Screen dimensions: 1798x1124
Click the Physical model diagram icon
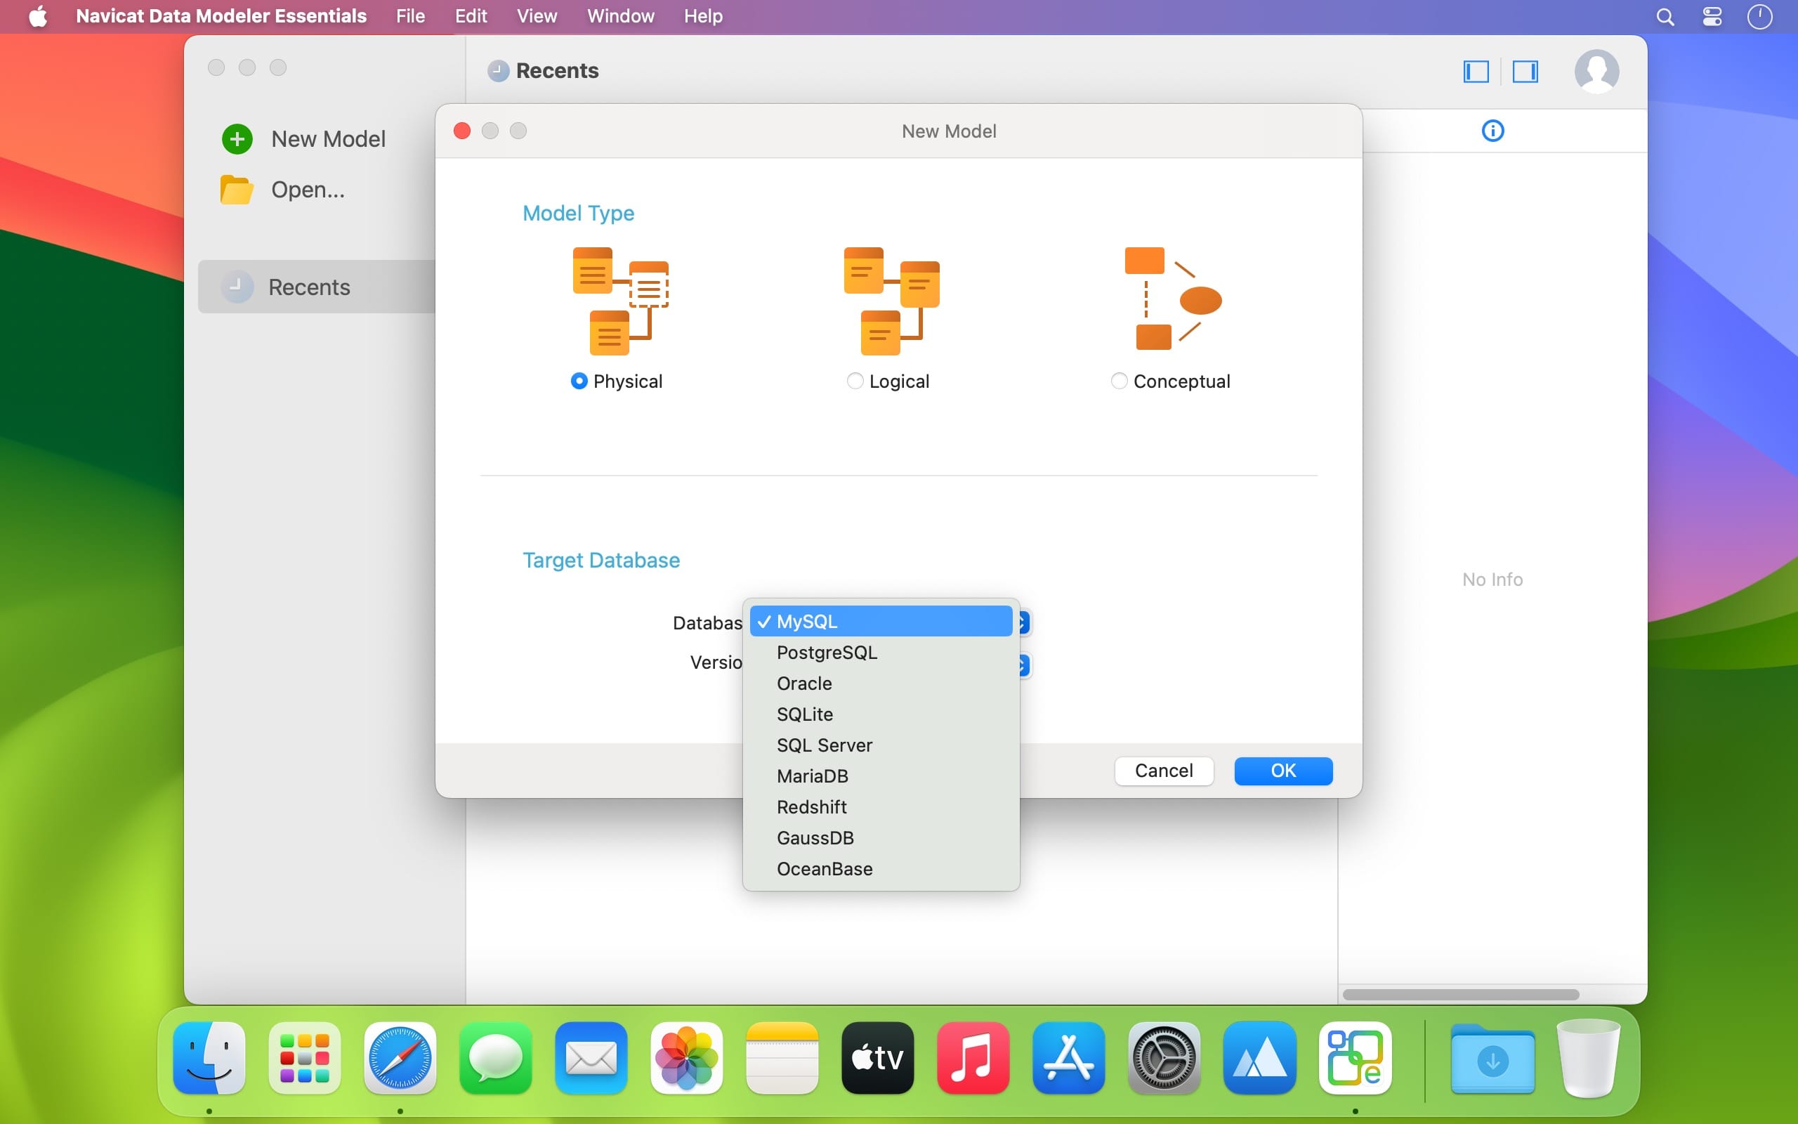(619, 301)
